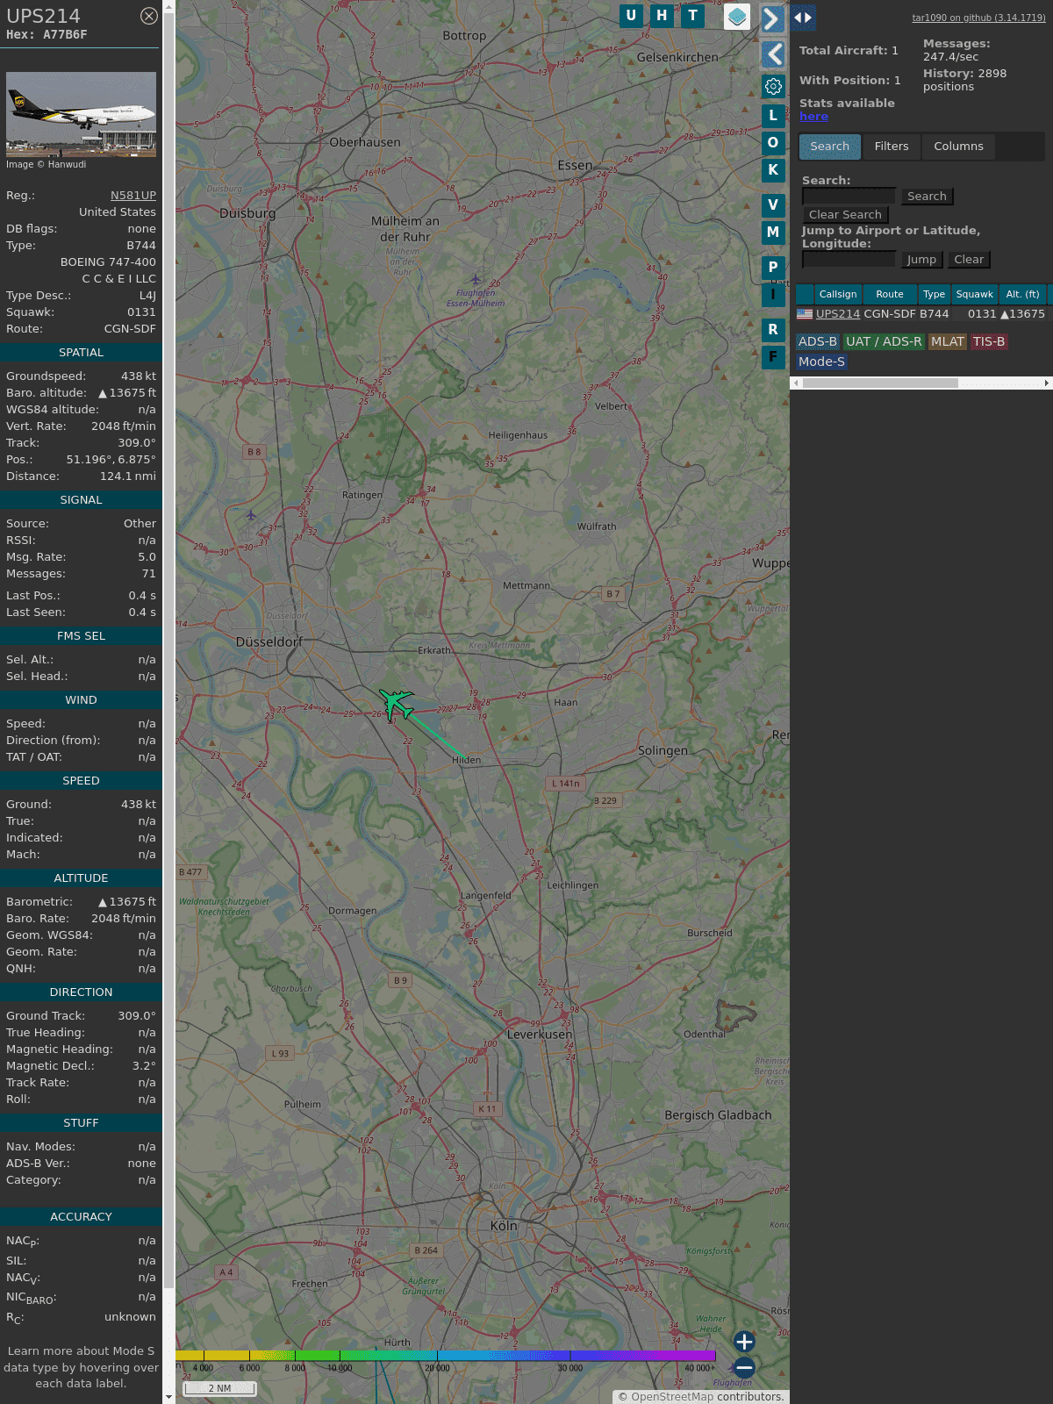Open tar1090 on github link

pyautogui.click(x=978, y=18)
